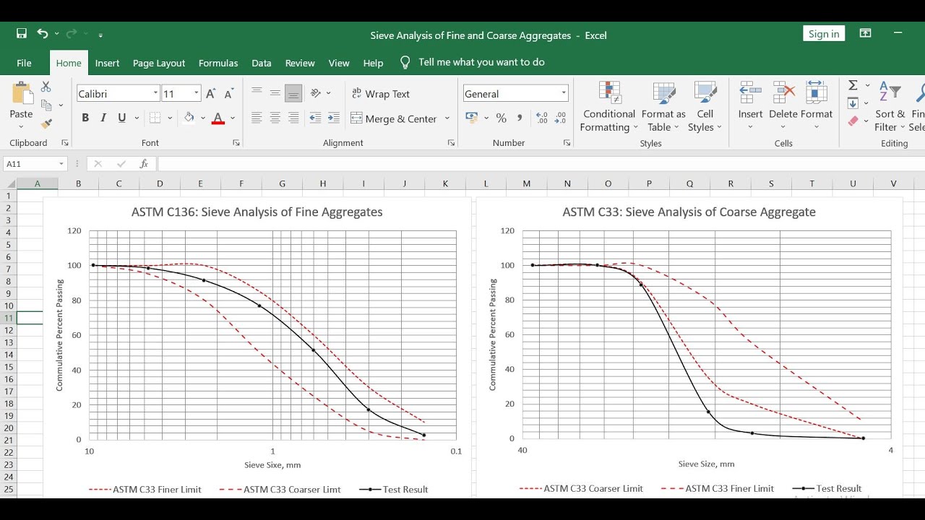The image size is (925, 520).
Task: Select Align Left icon
Action: (257, 118)
